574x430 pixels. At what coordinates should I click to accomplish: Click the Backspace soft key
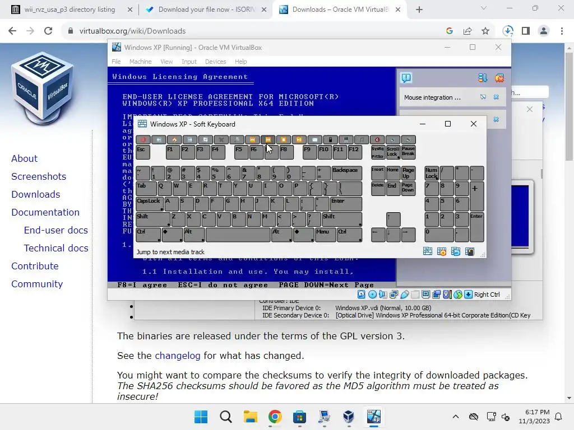(x=346, y=174)
